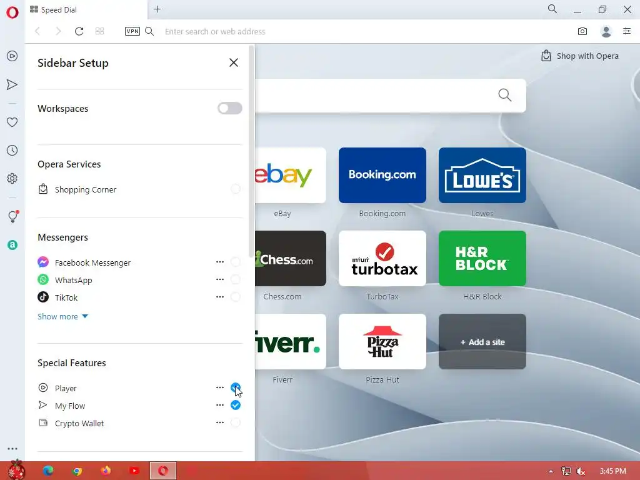Show hidden system tray icons
The height and width of the screenshot is (480, 640).
[551, 471]
